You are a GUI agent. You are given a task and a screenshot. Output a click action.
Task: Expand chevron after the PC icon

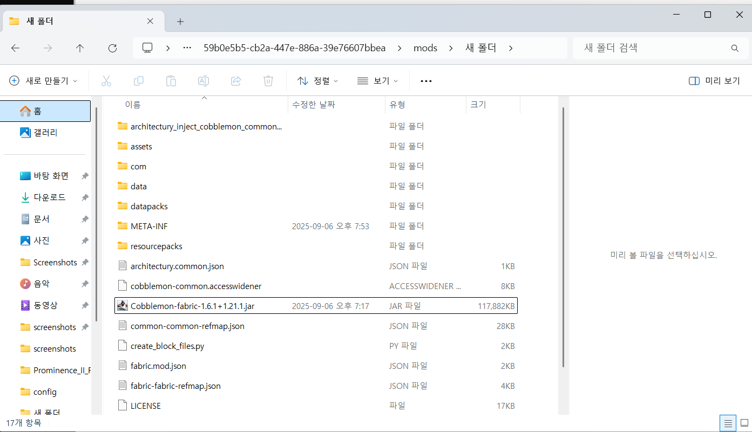tap(168, 48)
